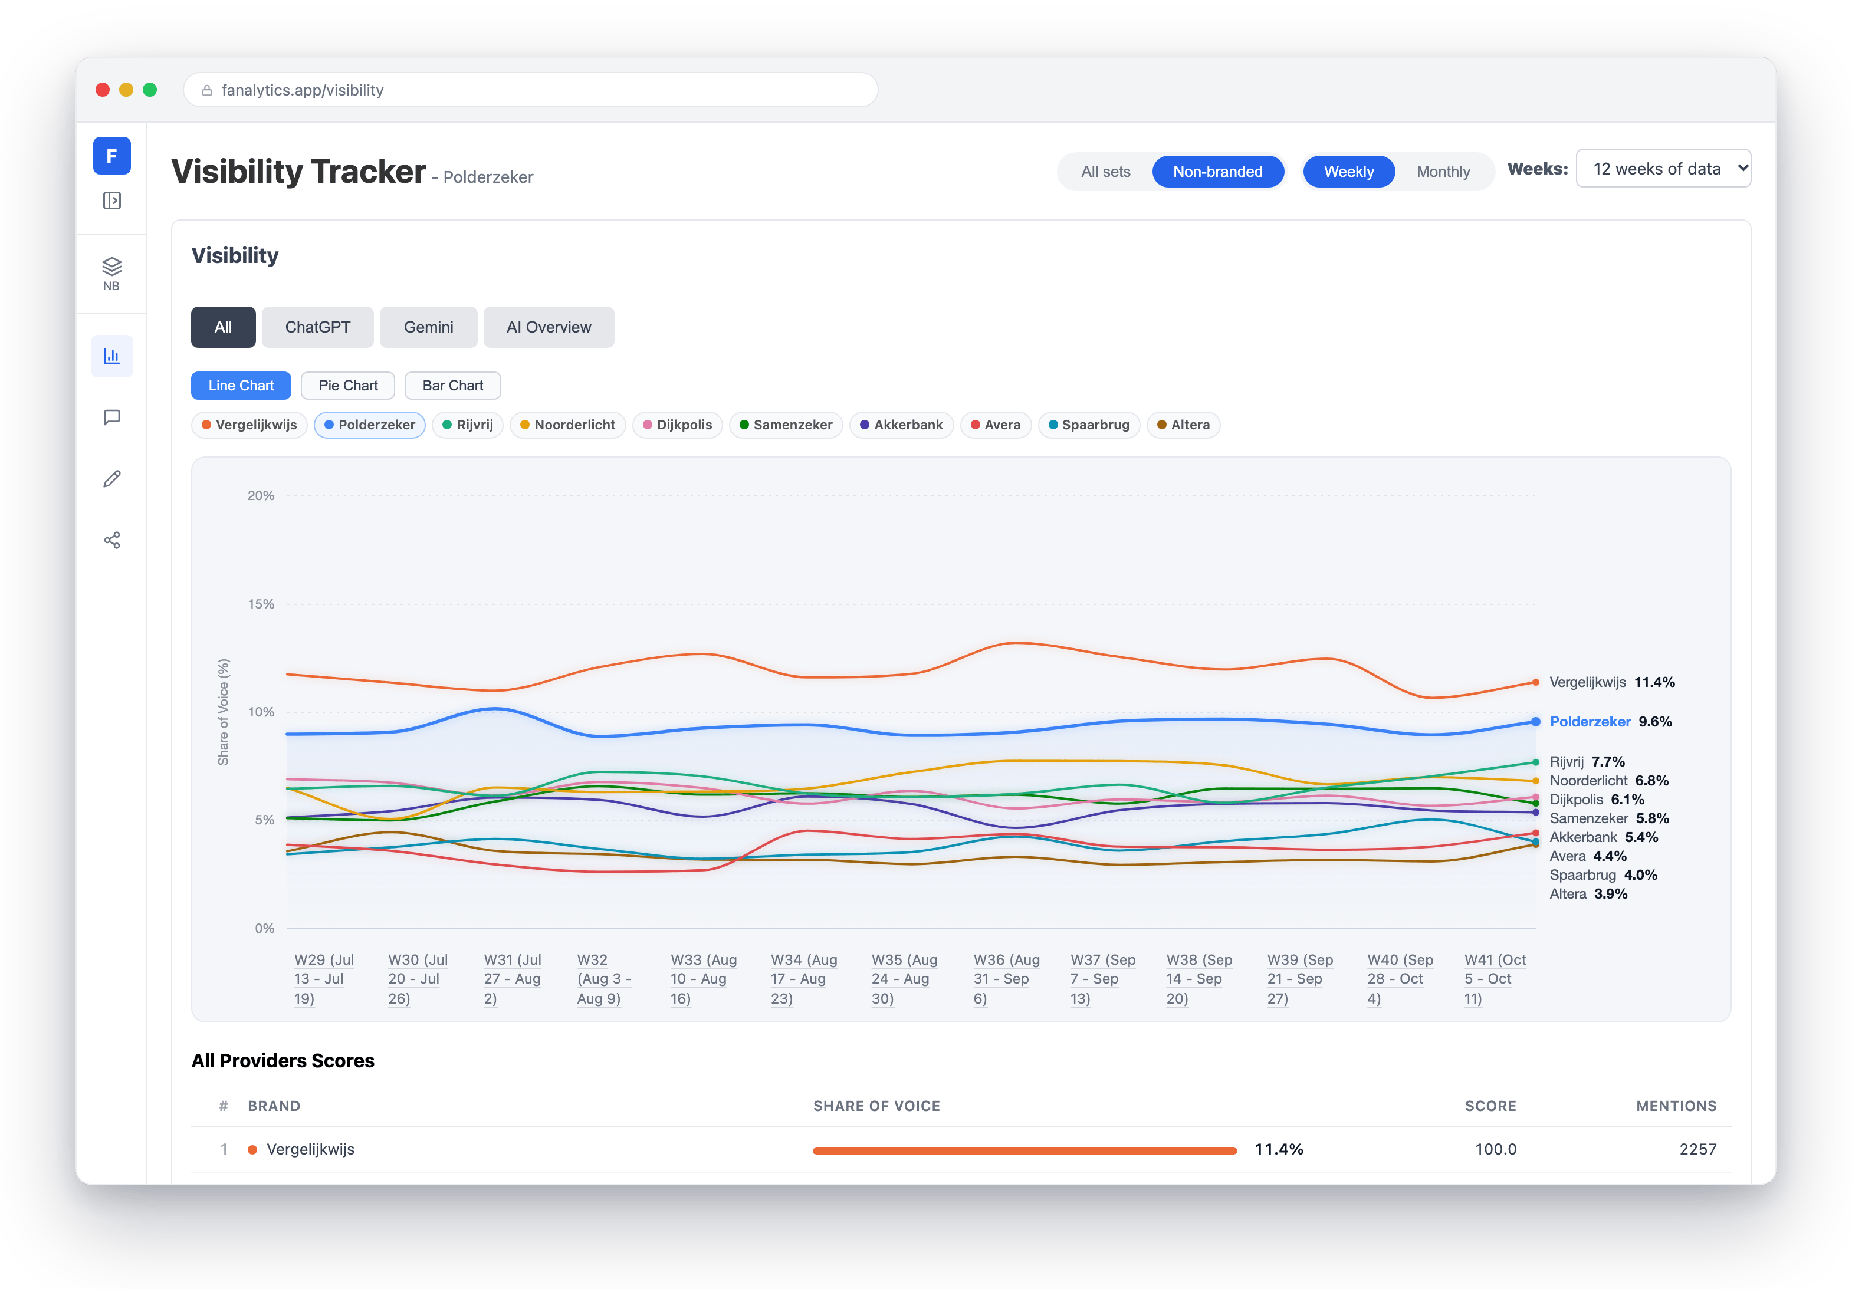Screen dimensions: 1852x1289
Task: Toggle Polderzeker legend chip
Action: pos(369,425)
